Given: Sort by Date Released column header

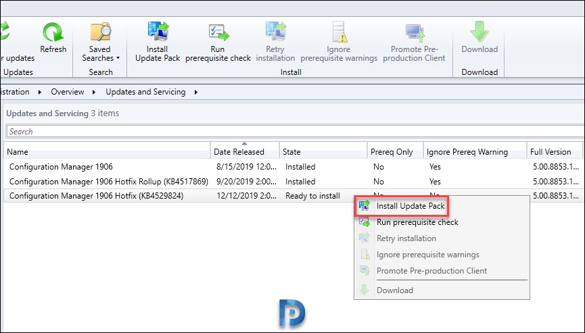Looking at the screenshot, I should 245,151.
